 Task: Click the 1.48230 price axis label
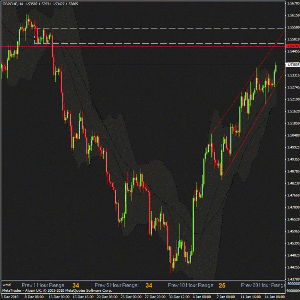pyautogui.click(x=293, y=183)
